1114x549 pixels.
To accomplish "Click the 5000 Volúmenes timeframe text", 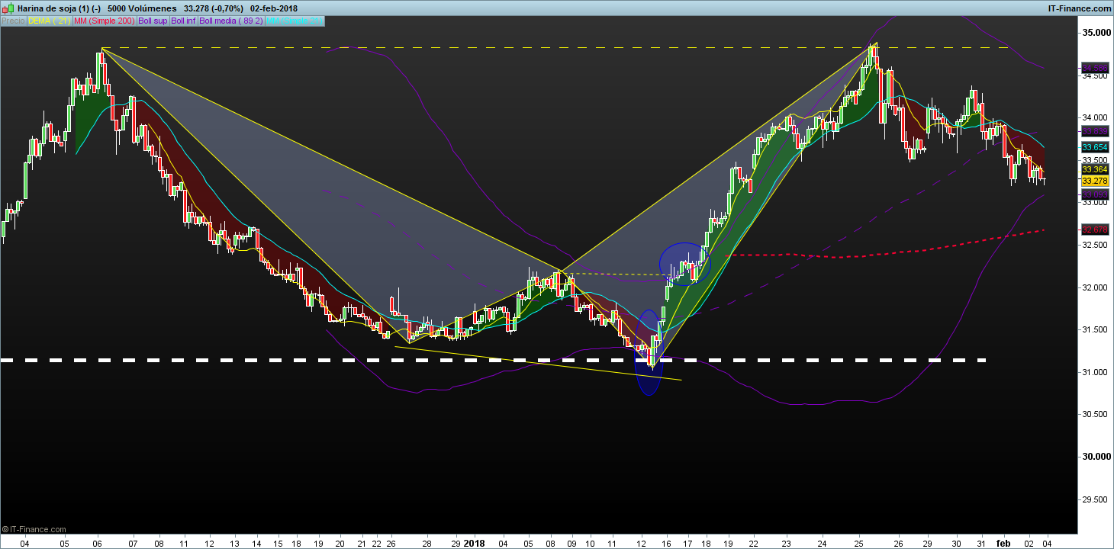I will click(141, 8).
